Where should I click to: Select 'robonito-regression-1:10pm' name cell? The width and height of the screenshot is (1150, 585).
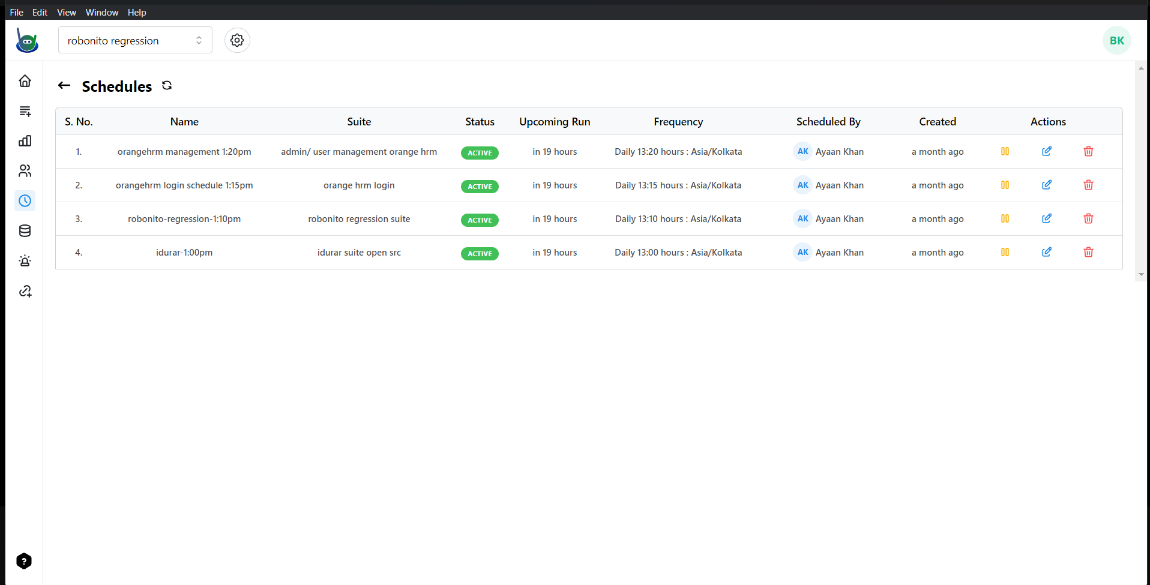coord(184,219)
